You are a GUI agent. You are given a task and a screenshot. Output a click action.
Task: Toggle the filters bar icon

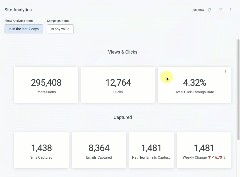point(220,10)
